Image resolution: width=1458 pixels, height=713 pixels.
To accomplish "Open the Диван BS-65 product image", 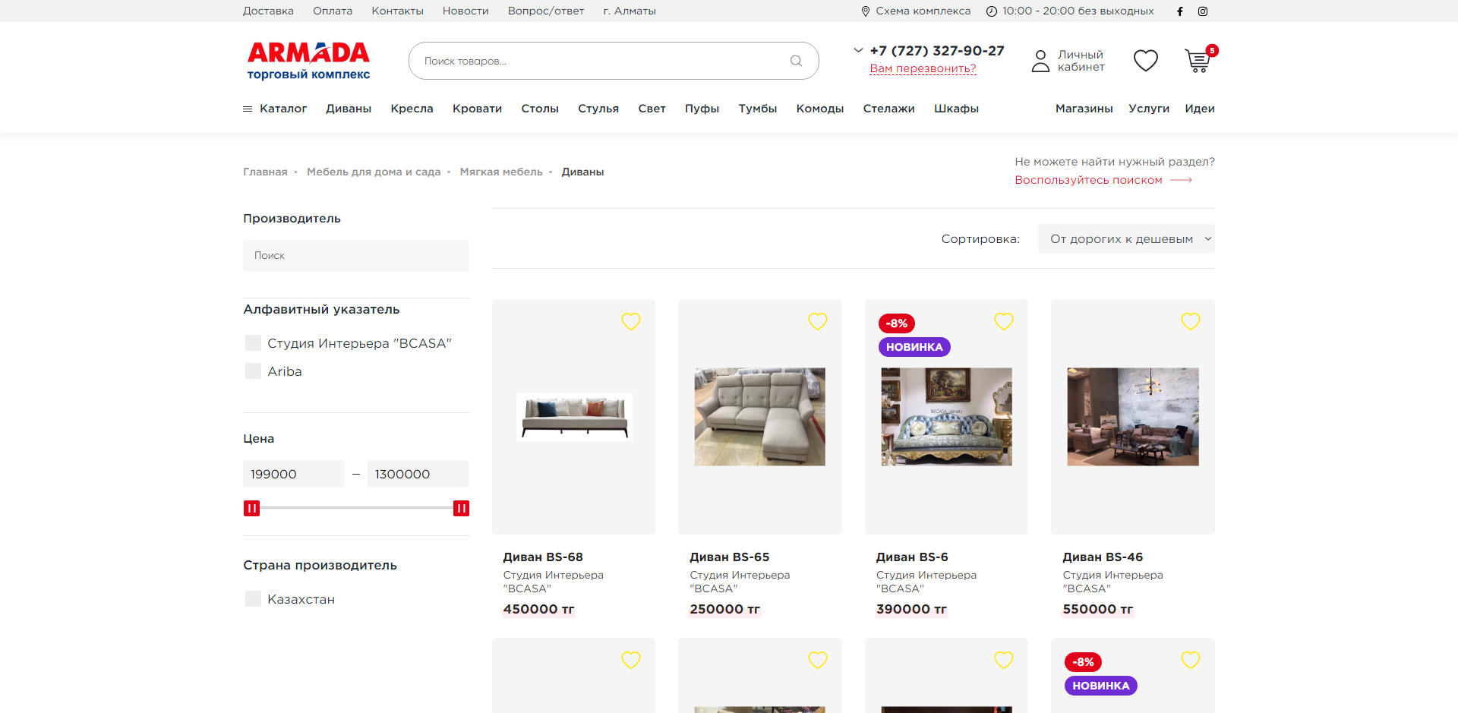I will (759, 416).
